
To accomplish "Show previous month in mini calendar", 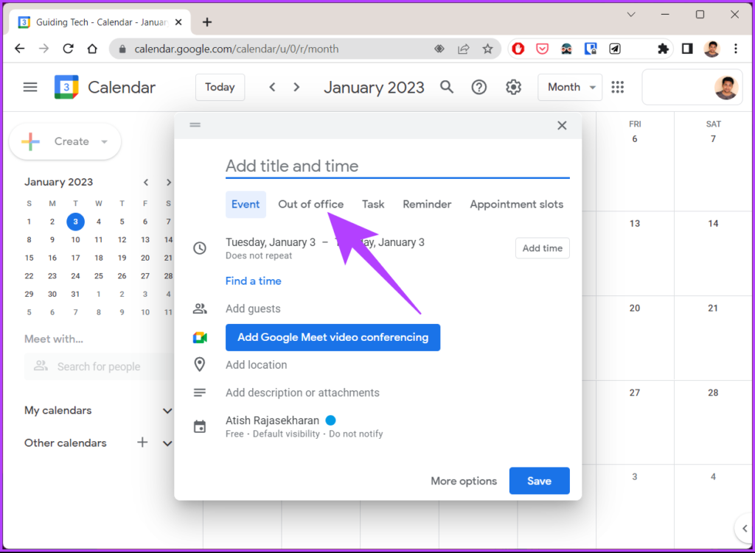I will coord(146,183).
